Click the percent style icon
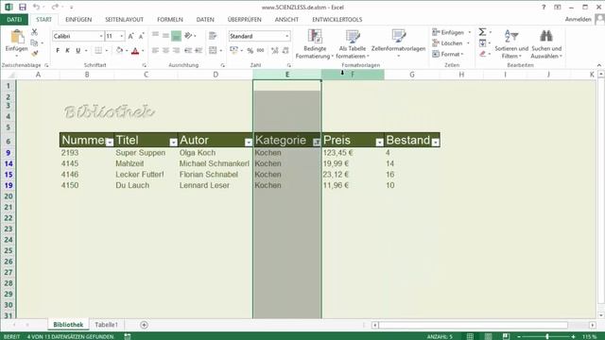 251,50
